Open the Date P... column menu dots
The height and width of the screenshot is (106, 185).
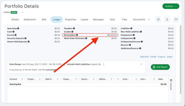58,79
